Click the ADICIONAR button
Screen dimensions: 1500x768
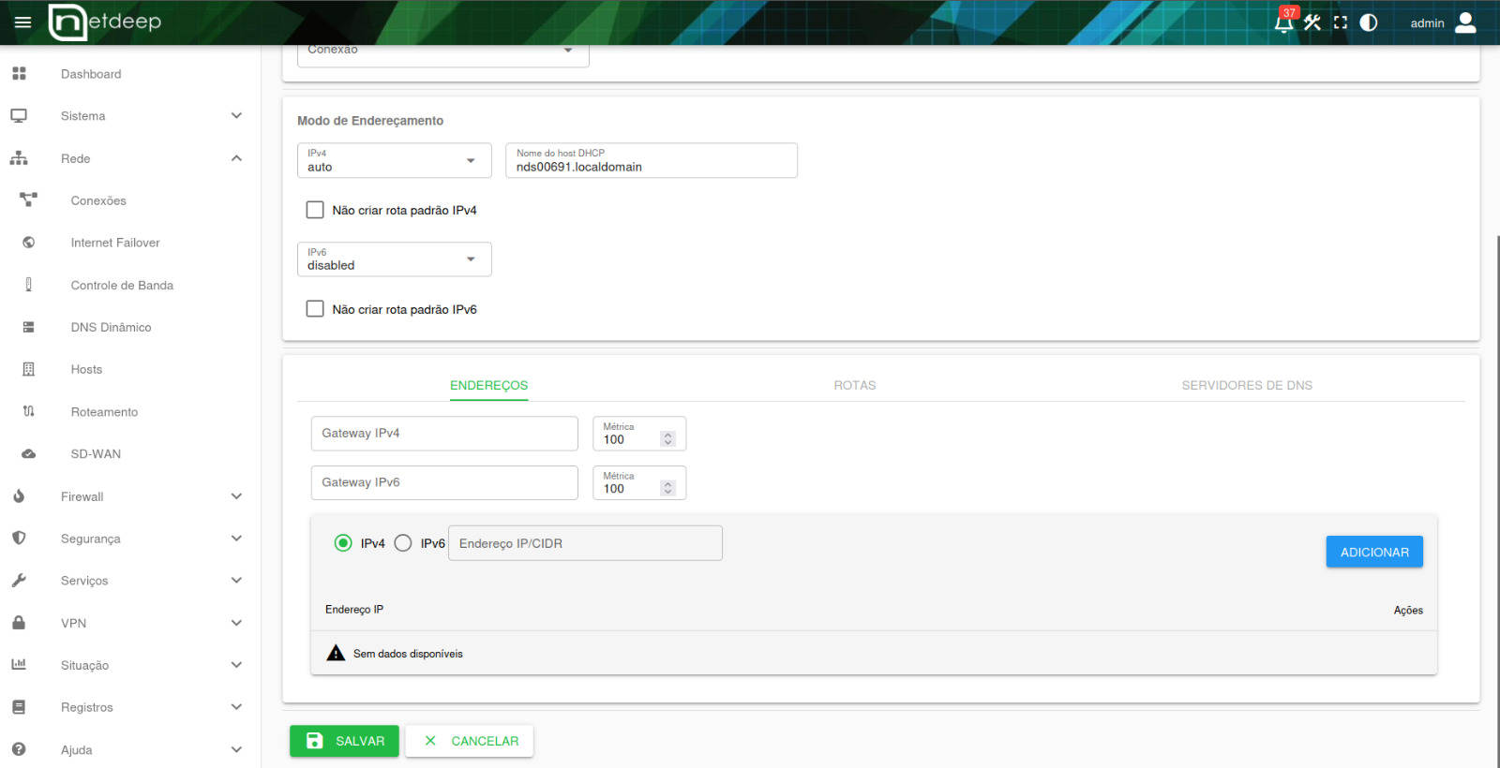pos(1374,552)
